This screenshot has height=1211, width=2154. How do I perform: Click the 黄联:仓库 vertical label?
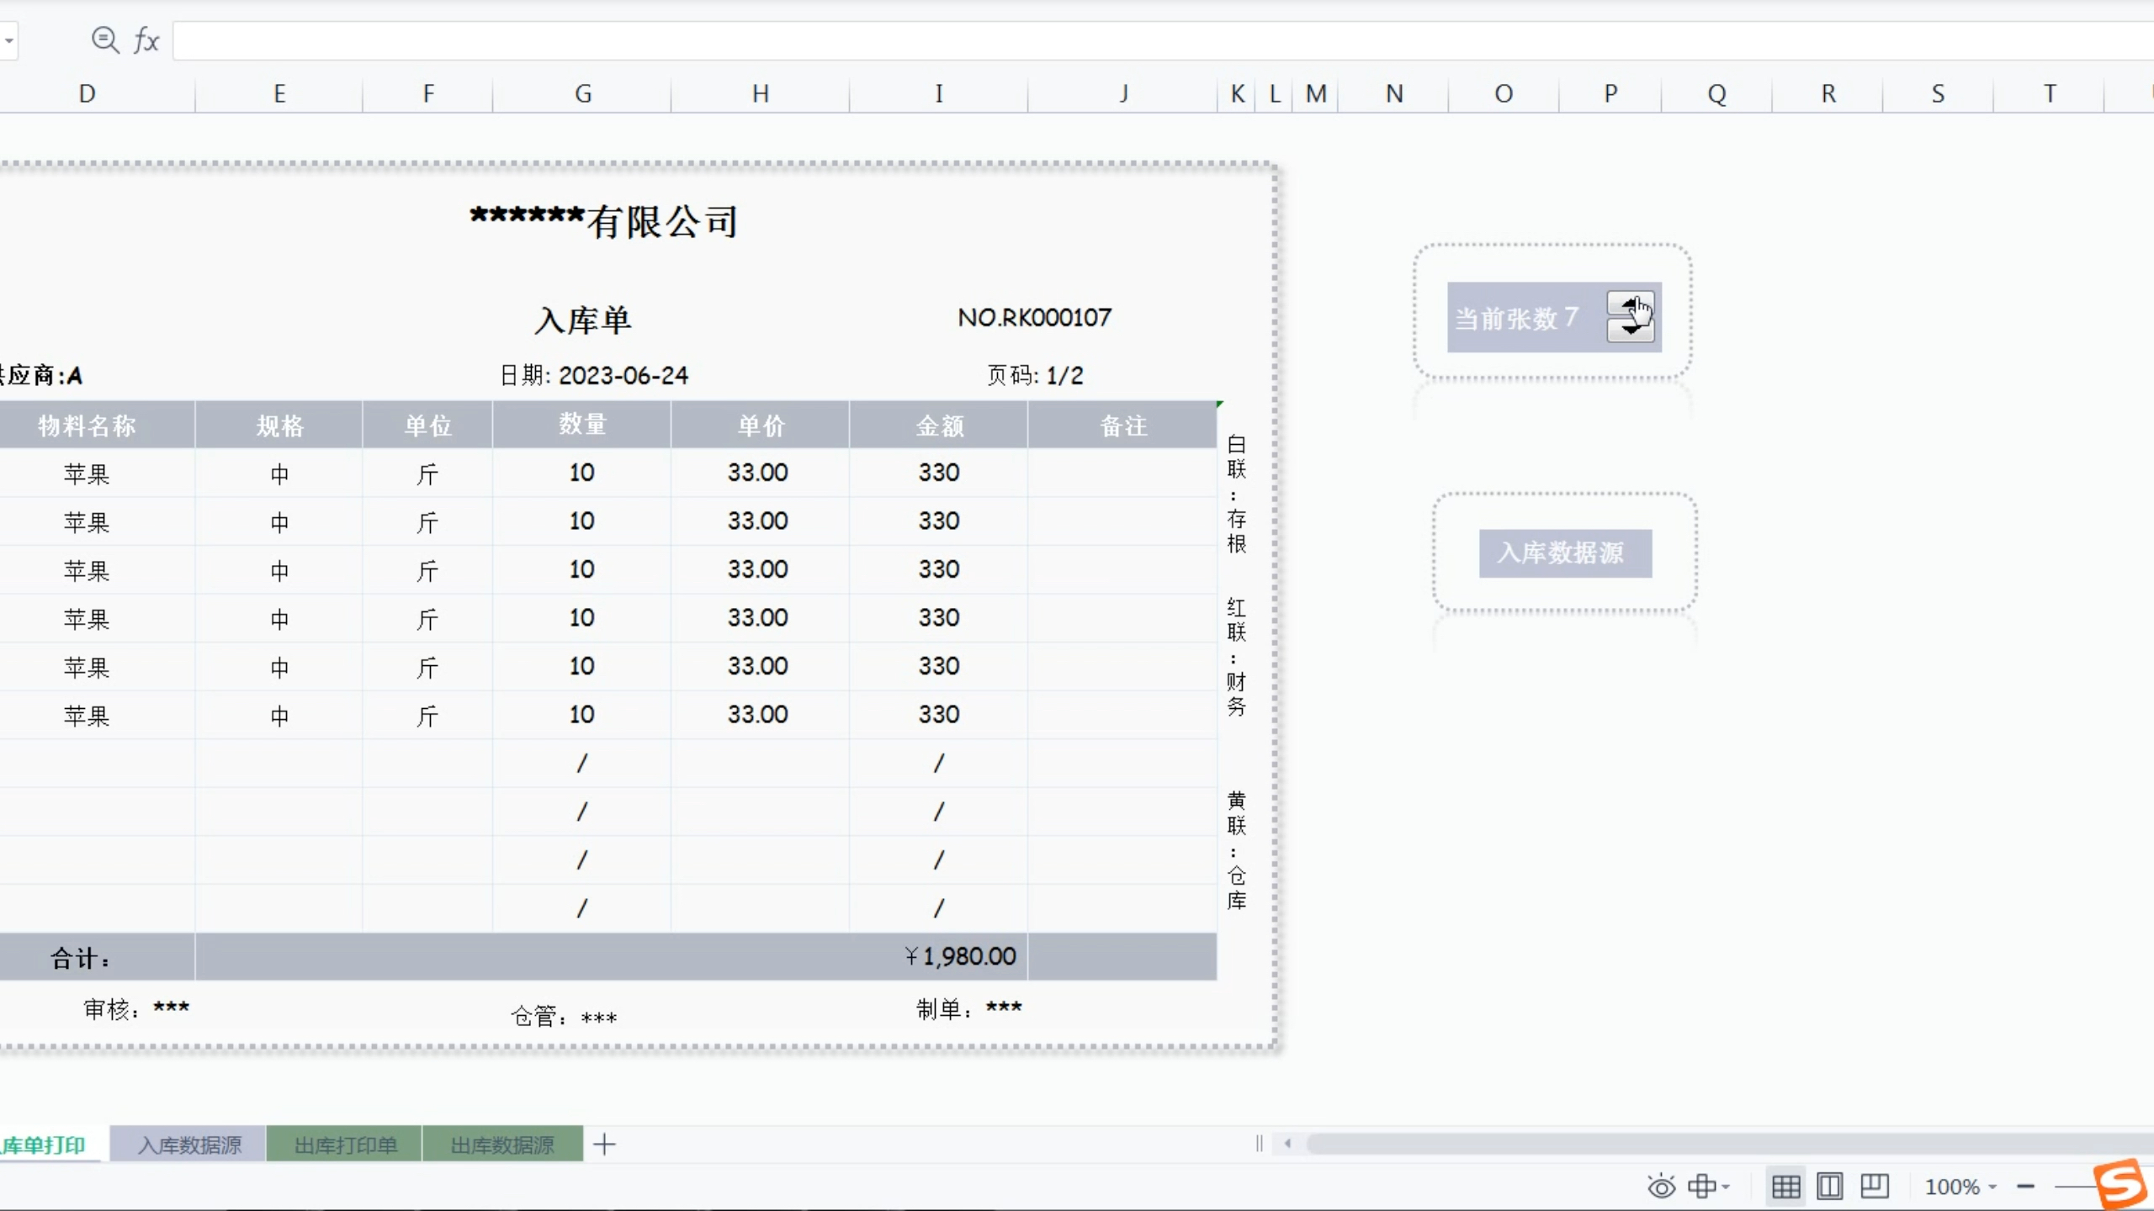(1236, 850)
